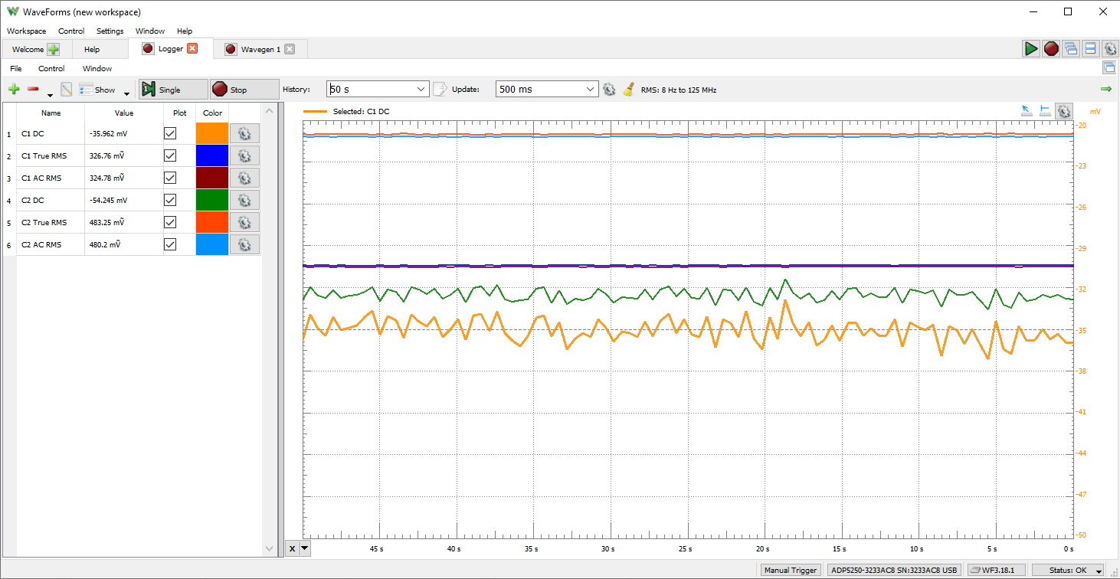Switch to the Wavegen 1 tab
This screenshot has width=1120, height=579.
tap(260, 49)
